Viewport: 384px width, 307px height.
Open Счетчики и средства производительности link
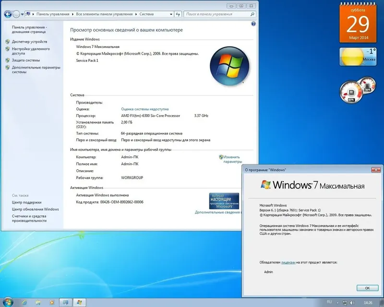pyautogui.click(x=29, y=218)
